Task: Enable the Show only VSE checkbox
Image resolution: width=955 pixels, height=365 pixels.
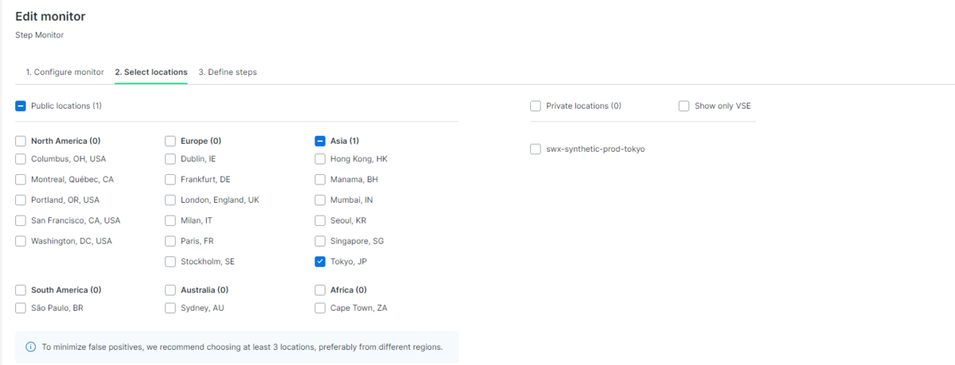Action: tap(684, 106)
